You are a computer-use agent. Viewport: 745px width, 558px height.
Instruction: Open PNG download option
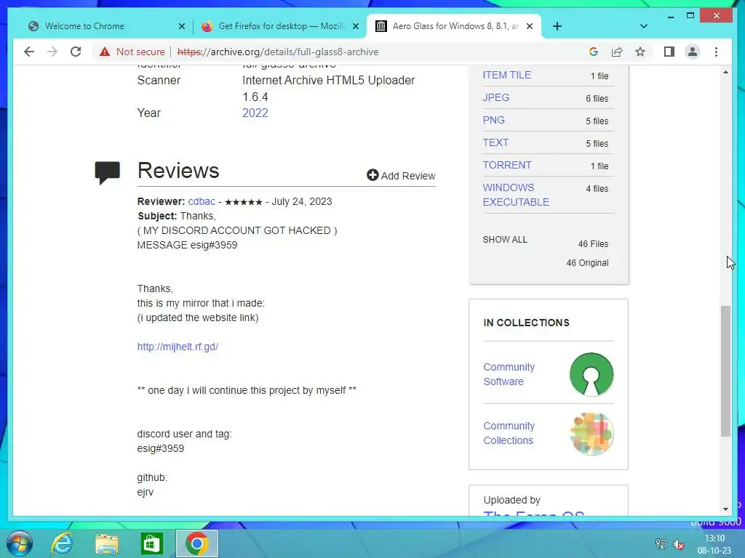point(494,120)
